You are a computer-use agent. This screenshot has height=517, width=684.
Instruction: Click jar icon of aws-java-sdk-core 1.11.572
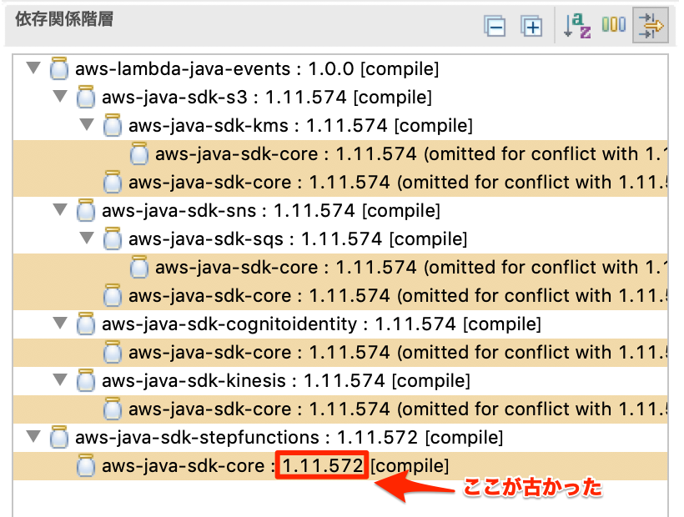point(85,465)
